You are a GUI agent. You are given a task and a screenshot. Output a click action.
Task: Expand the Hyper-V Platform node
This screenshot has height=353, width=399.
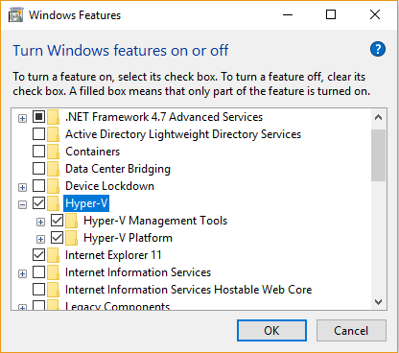point(40,239)
